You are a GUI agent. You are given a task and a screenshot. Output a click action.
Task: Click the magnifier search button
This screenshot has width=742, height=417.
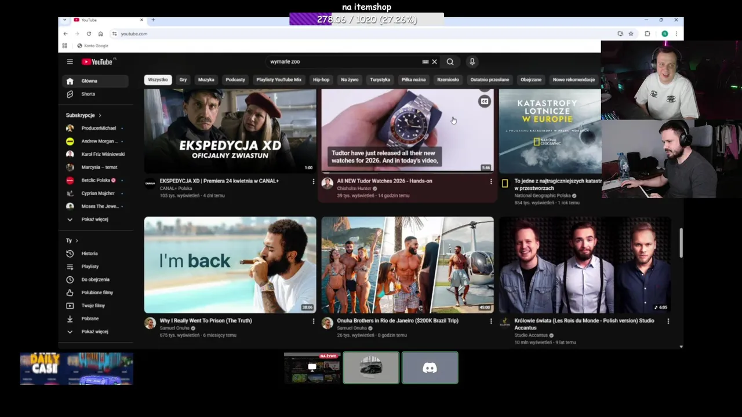point(450,61)
